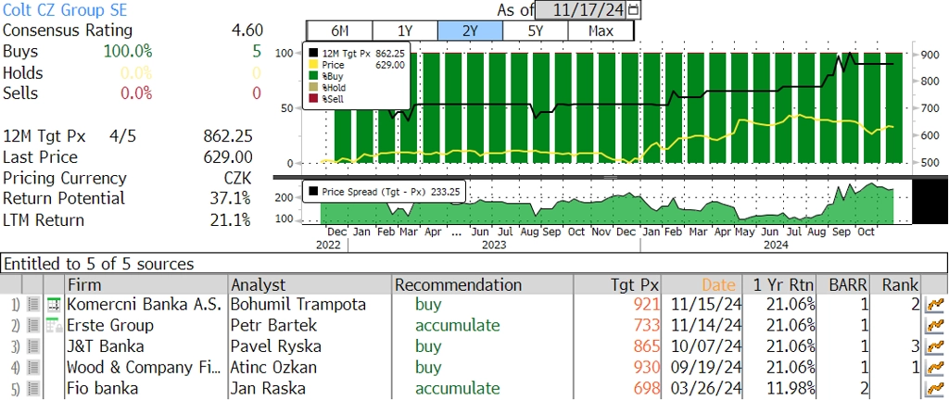Click the Consensus Rating value 4.60
Viewport: 949px width, 401px height.
tap(247, 31)
